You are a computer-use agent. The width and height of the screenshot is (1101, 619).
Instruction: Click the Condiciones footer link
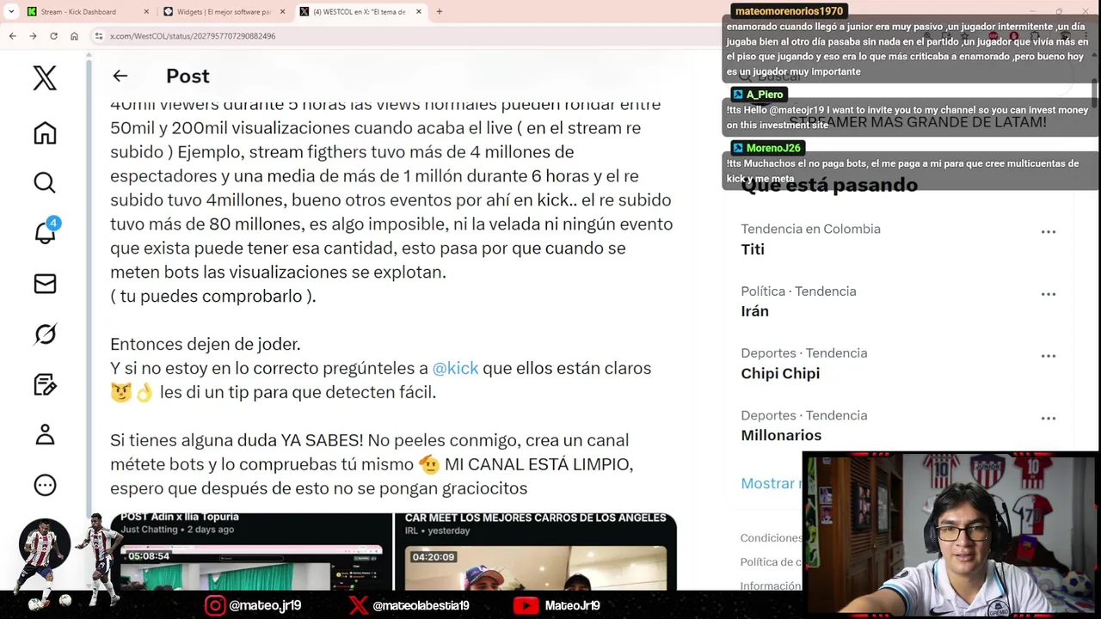pos(772,537)
